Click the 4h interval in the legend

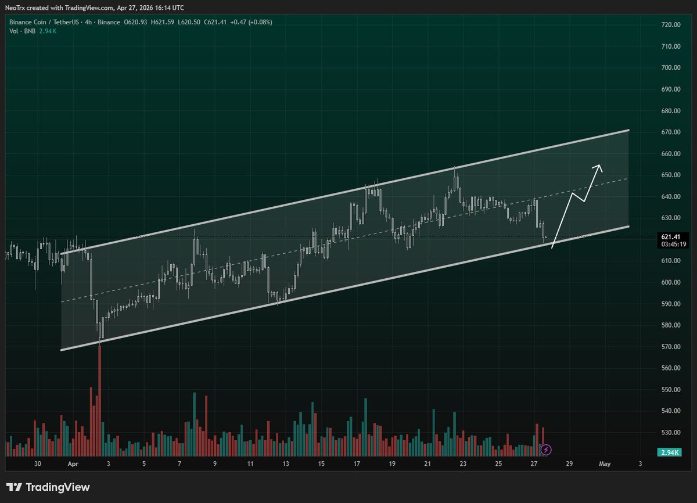[x=87, y=22]
